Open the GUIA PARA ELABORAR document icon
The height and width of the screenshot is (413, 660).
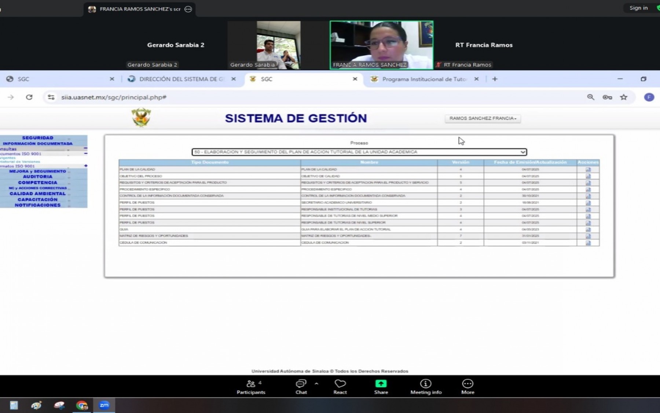(588, 229)
